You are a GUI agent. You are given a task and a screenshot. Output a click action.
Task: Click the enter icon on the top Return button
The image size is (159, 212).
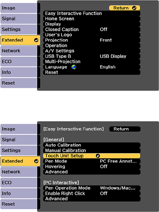pos(134,8)
